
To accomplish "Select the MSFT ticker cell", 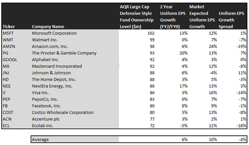I will coord(8,33).
